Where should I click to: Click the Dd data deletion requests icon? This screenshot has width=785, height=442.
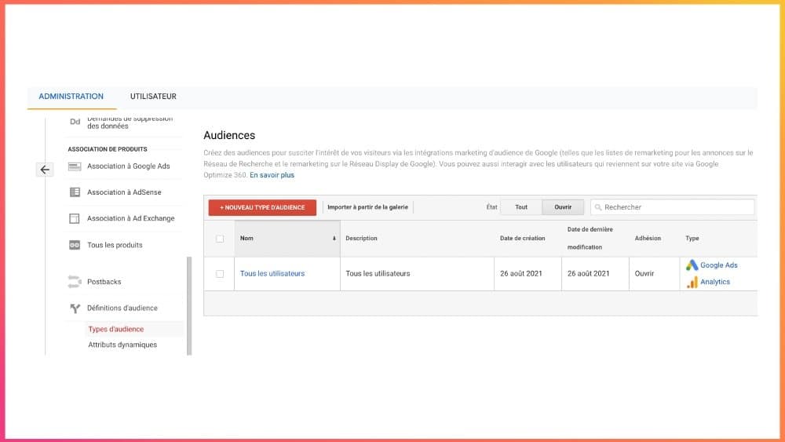[x=75, y=122]
